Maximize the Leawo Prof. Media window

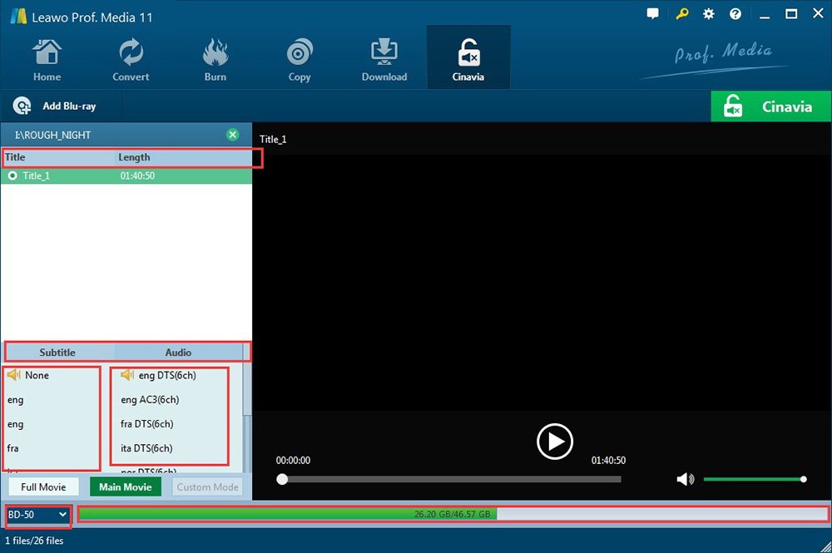coord(791,14)
